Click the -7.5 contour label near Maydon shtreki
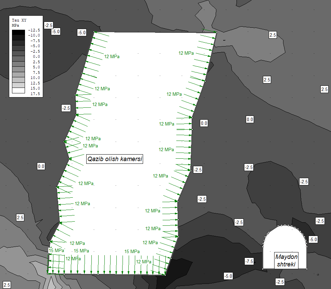 click(249, 261)
